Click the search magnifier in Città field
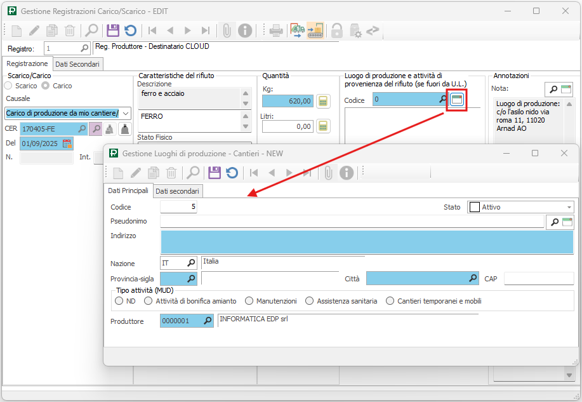Viewport: 582px width, 402px height. click(473, 278)
